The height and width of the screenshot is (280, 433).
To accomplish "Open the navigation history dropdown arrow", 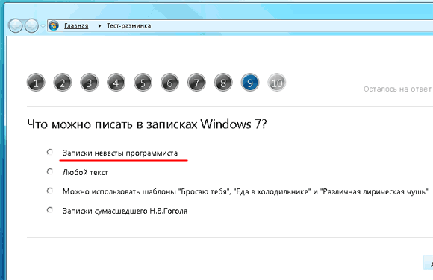I will [x=43, y=26].
